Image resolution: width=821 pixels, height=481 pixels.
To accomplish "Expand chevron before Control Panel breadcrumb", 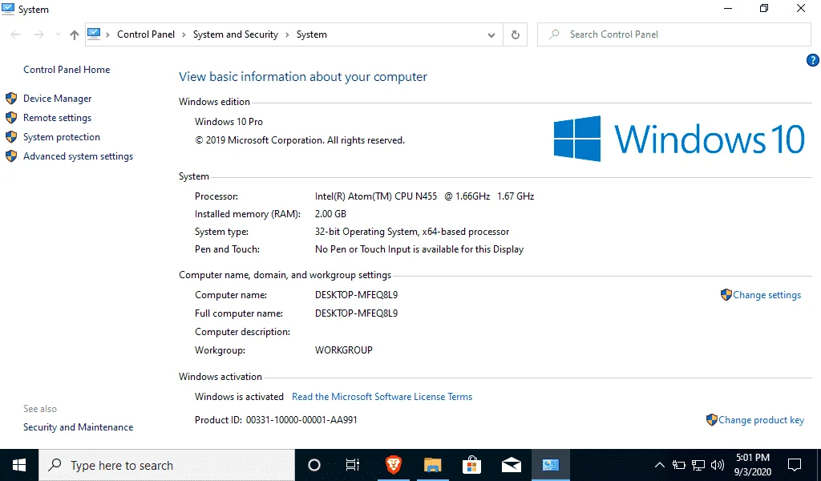I will (x=108, y=35).
